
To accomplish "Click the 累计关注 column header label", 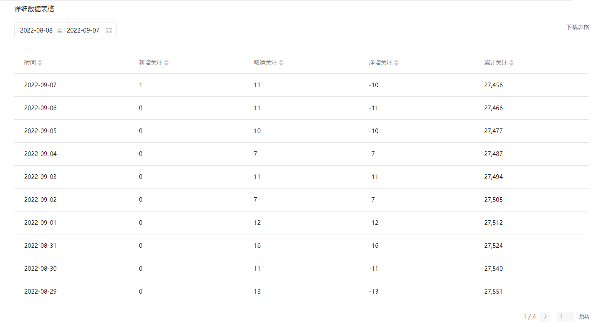I will coord(496,63).
